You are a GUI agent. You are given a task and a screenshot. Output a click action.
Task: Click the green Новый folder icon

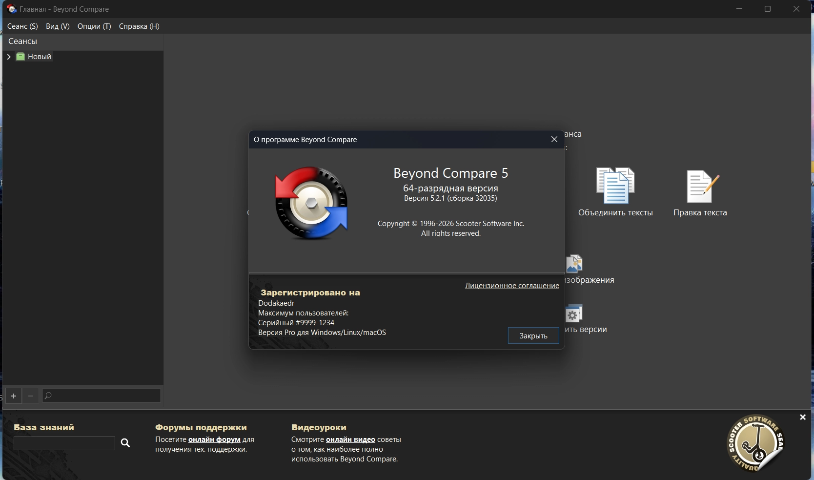pyautogui.click(x=20, y=57)
